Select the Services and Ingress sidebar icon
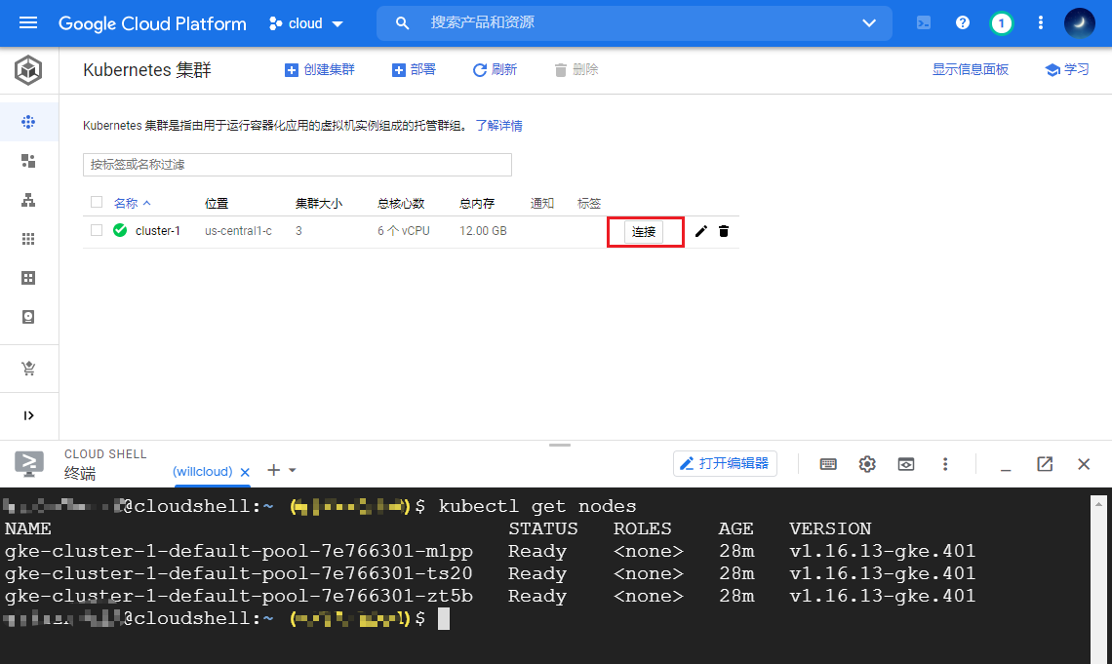 pyautogui.click(x=28, y=200)
